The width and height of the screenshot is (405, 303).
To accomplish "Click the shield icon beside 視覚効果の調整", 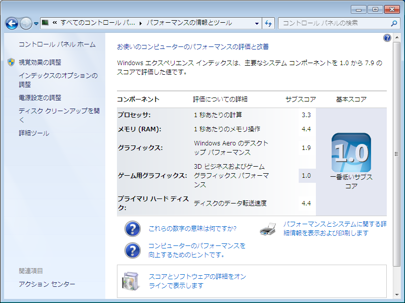I will point(11,62).
